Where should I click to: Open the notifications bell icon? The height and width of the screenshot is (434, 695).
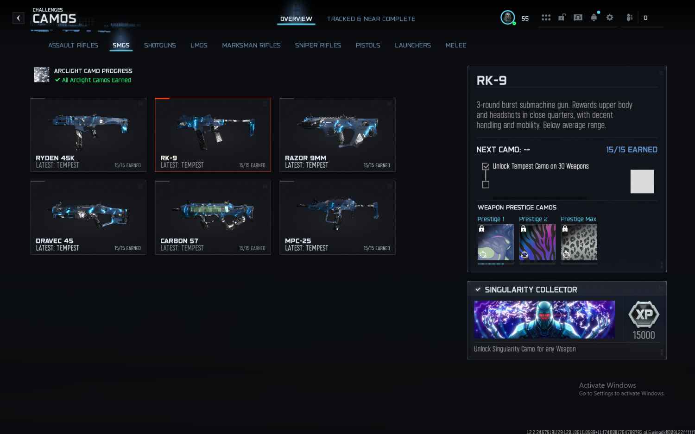coord(594,18)
